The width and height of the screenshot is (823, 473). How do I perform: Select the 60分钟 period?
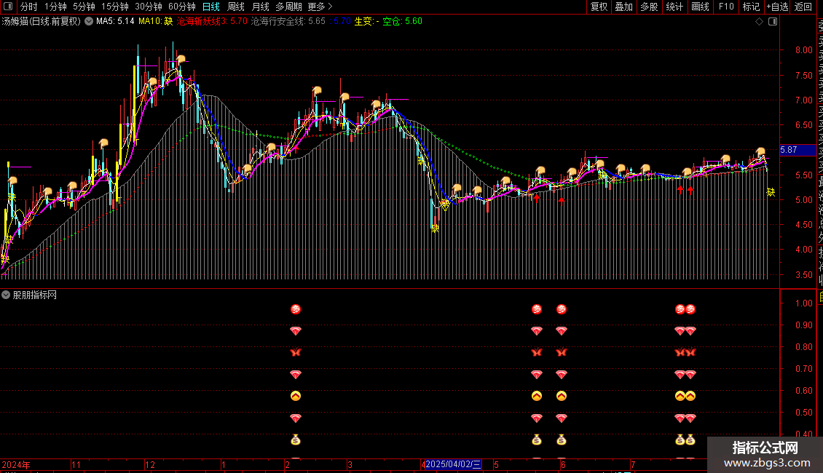pyautogui.click(x=182, y=7)
